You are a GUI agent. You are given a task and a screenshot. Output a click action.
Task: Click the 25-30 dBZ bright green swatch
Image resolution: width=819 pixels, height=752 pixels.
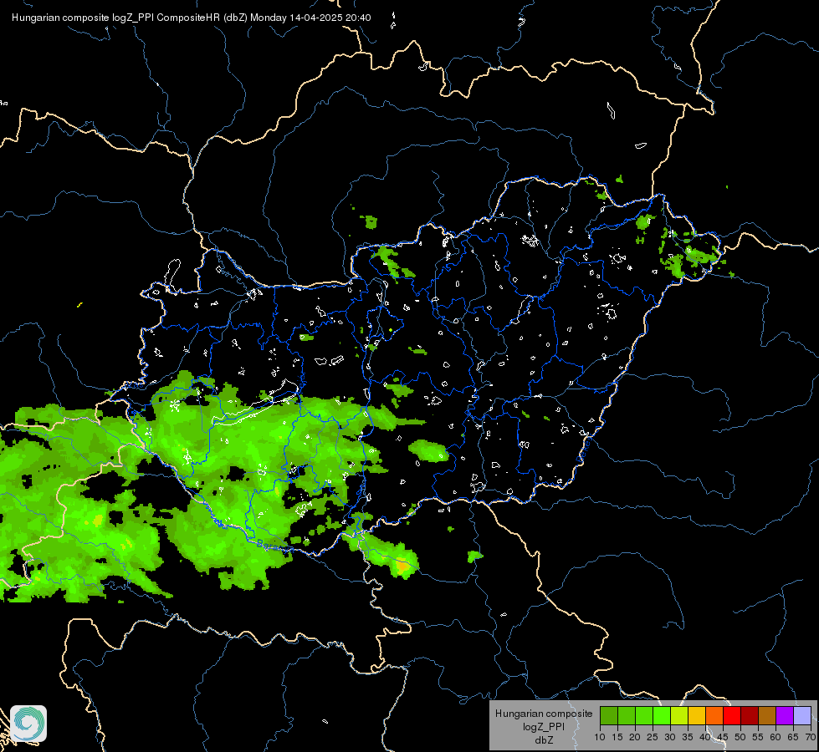pyautogui.click(x=662, y=715)
